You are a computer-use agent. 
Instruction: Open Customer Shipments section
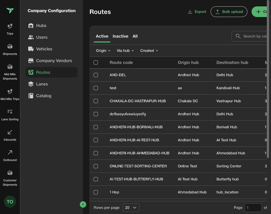pyautogui.click(x=10, y=178)
